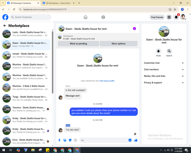191x153 pixels.
Task: Click the 716 563-9627 message bubble
Action: (x=72, y=130)
